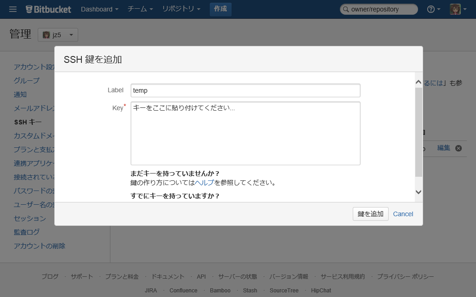This screenshot has height=297, width=476.
Task: Open the help question mark menu
Action: click(434, 9)
